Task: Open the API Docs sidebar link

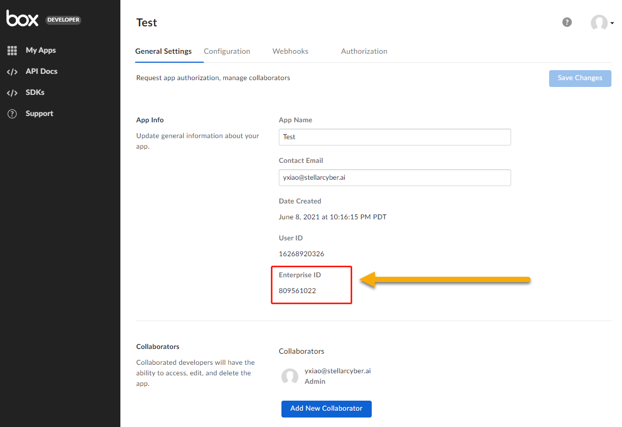Action: pos(41,72)
